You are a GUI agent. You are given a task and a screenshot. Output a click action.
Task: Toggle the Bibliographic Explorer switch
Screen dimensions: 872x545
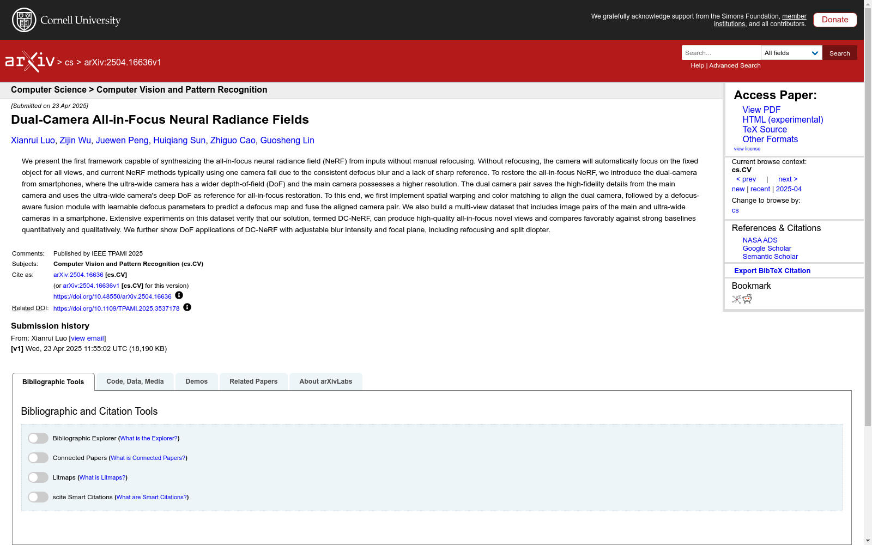[x=38, y=438]
